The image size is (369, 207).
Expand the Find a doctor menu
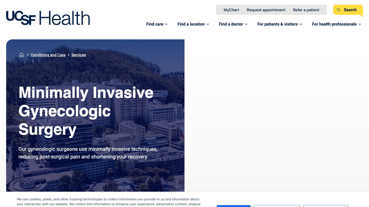coord(231,24)
